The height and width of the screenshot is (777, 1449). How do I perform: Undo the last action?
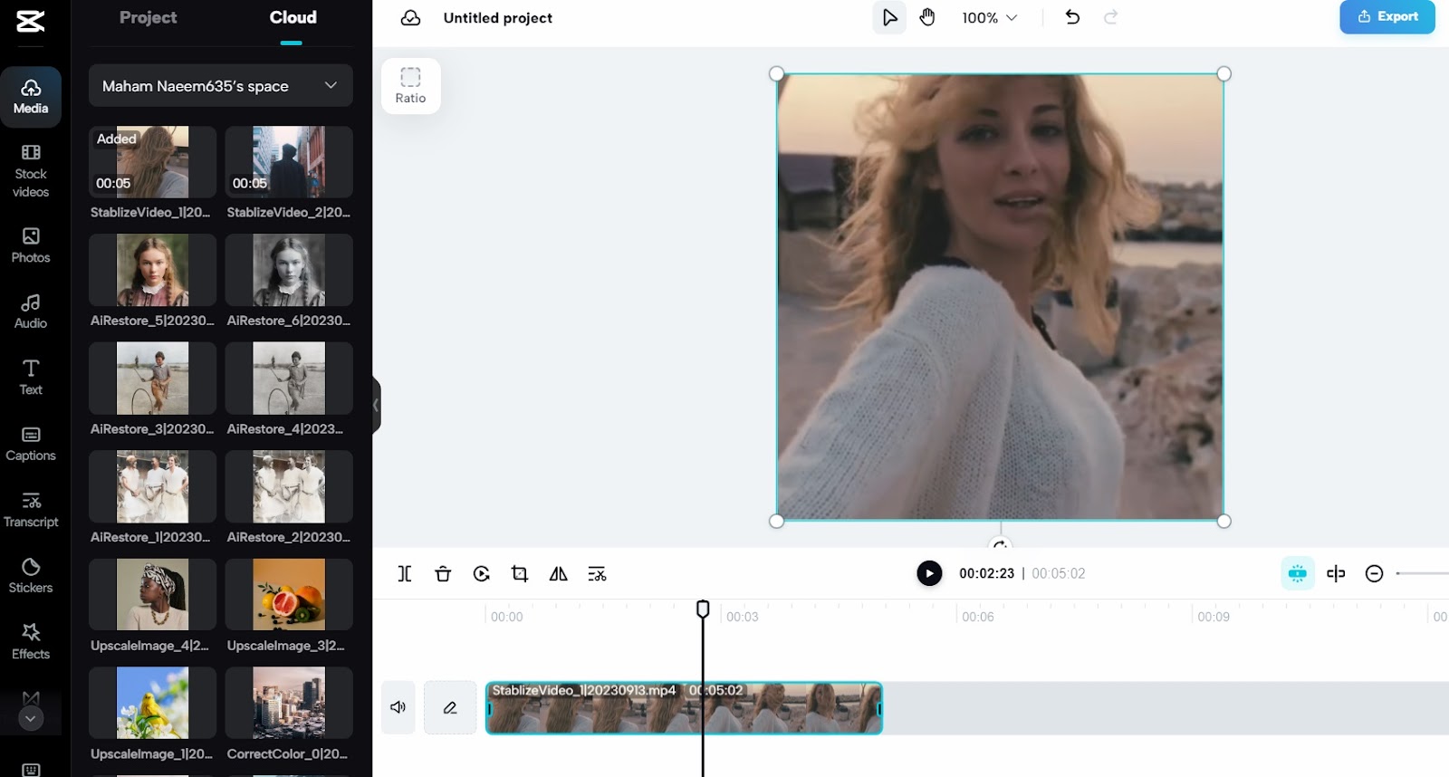[1072, 17]
